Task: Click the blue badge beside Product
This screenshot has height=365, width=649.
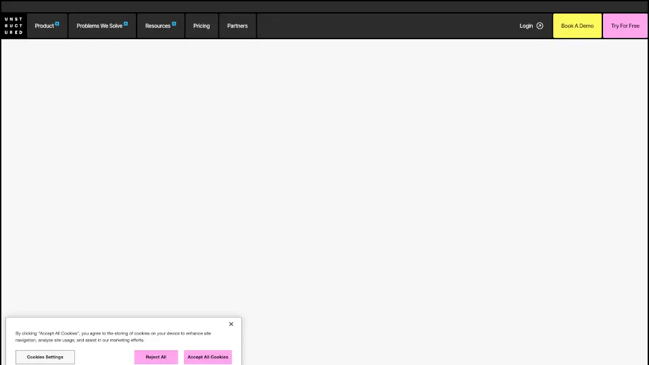Action: tap(57, 23)
